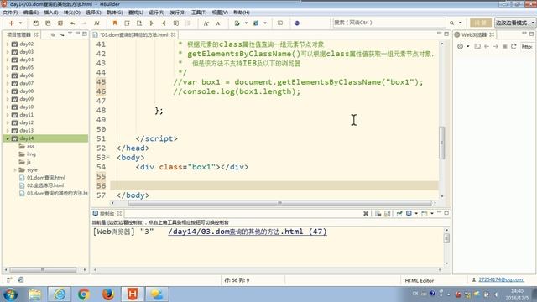Open the 编辑(E) menu
Viewport: 537px width, 302px height.
click(x=31, y=13)
